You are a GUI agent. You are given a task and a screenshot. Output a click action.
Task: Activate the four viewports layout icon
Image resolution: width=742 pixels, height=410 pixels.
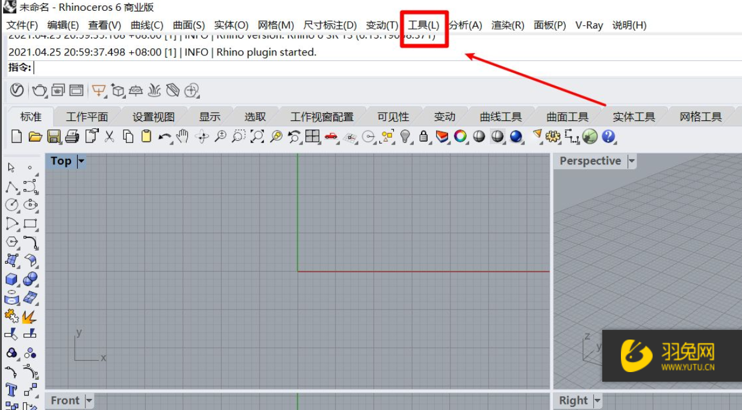click(x=312, y=137)
